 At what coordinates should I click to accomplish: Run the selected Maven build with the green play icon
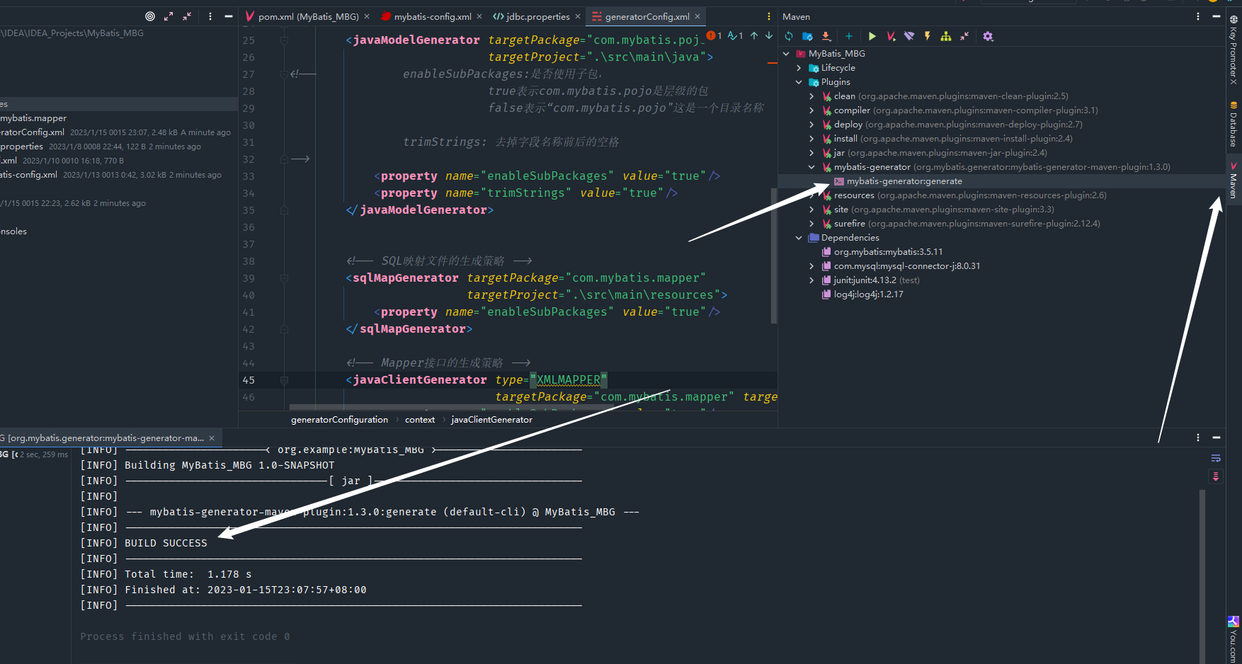(x=872, y=36)
